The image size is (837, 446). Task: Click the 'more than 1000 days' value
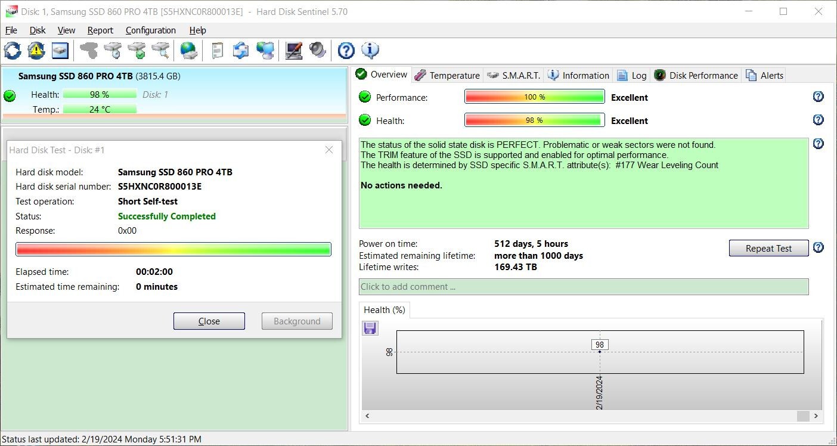[539, 256]
